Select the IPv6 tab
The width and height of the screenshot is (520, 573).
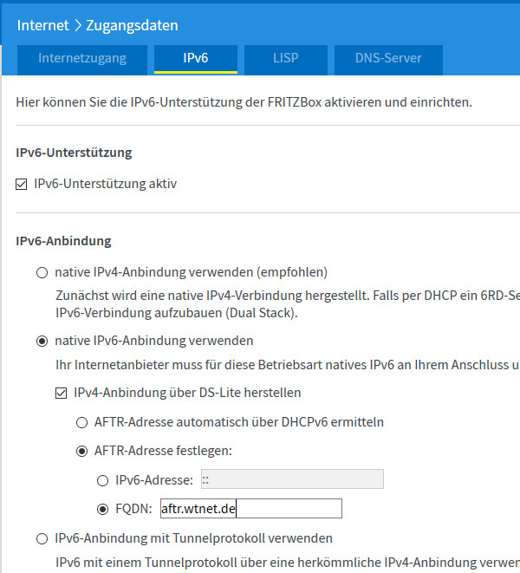click(x=195, y=59)
